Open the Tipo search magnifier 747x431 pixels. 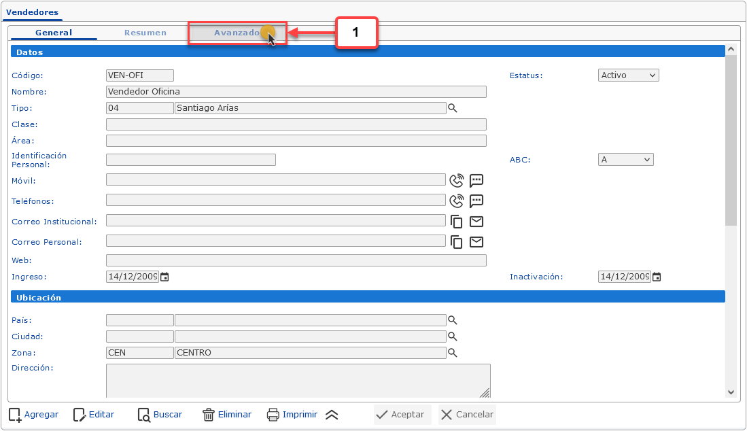click(x=452, y=108)
